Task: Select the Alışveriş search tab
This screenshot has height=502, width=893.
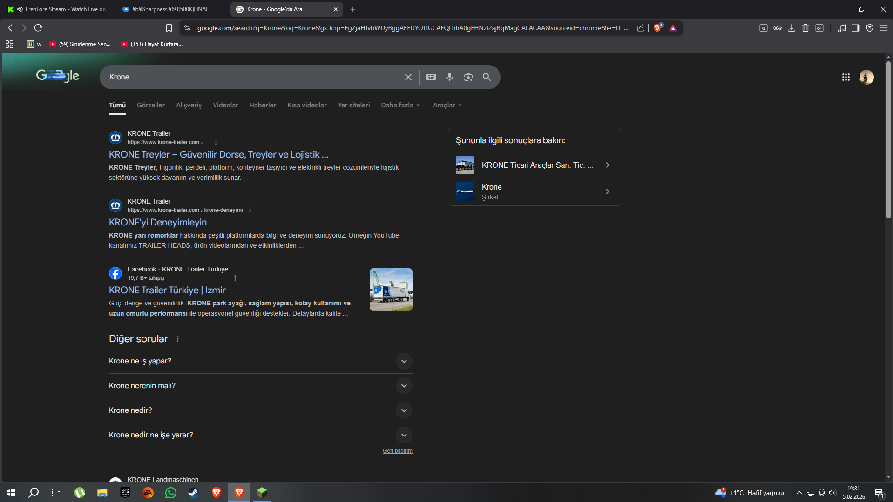Action: tap(189, 105)
